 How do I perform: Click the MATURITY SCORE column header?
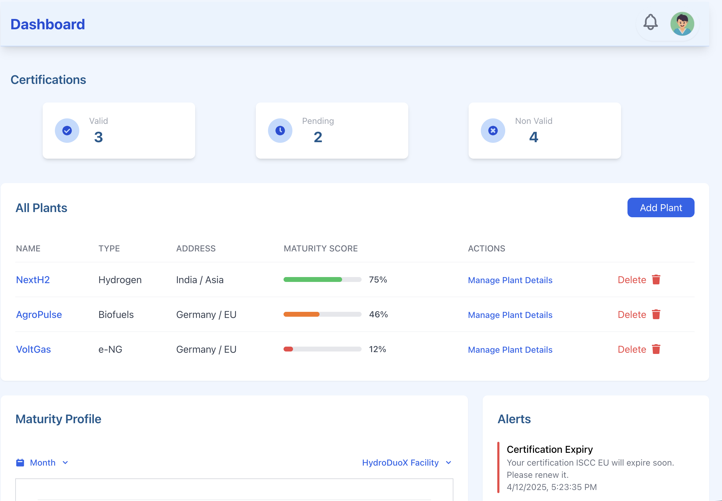321,248
